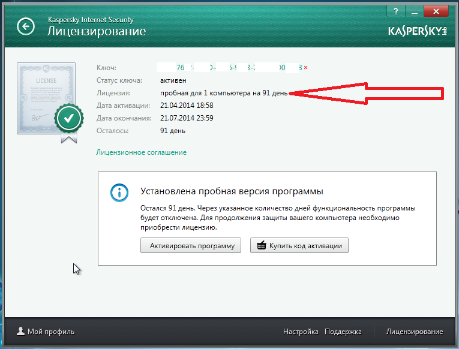Open Лицензионное соглашение link

click(x=141, y=152)
